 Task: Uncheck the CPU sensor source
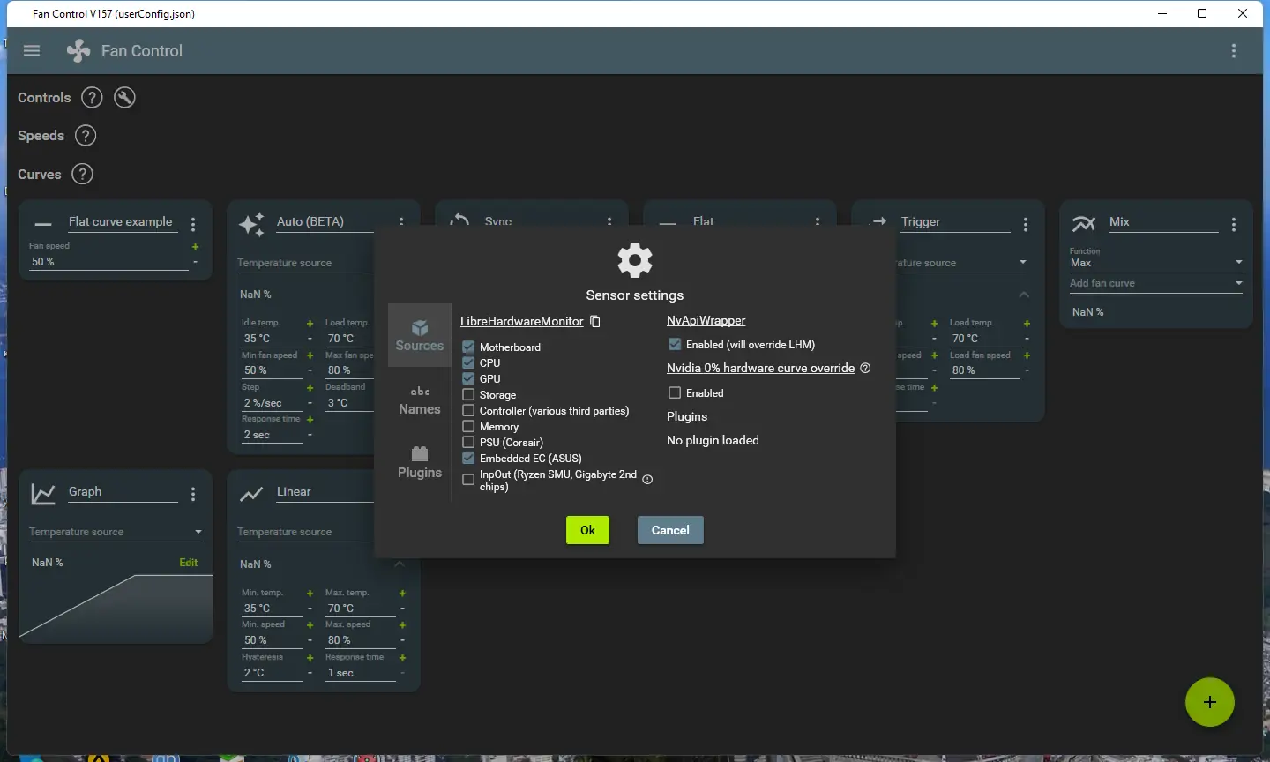point(468,362)
